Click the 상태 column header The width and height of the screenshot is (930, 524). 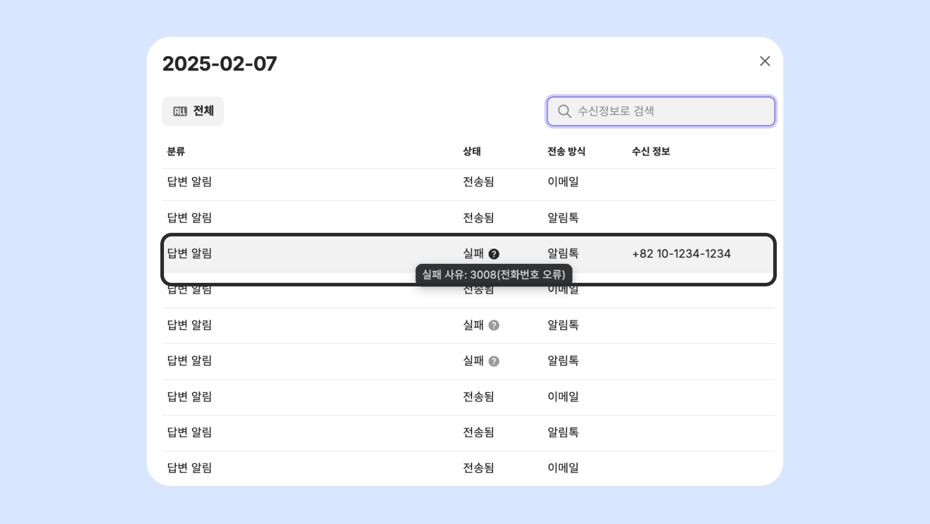coord(472,151)
